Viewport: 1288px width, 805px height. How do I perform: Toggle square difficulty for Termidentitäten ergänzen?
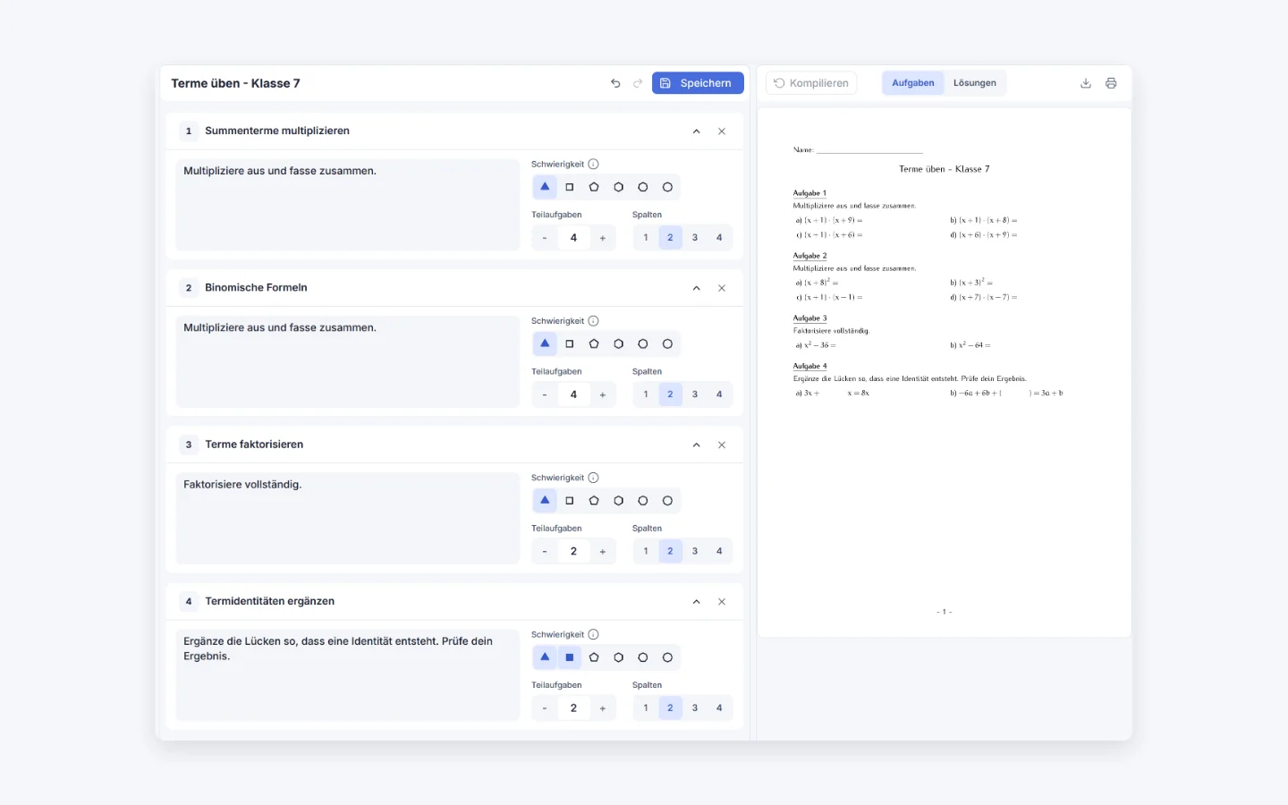tap(570, 657)
